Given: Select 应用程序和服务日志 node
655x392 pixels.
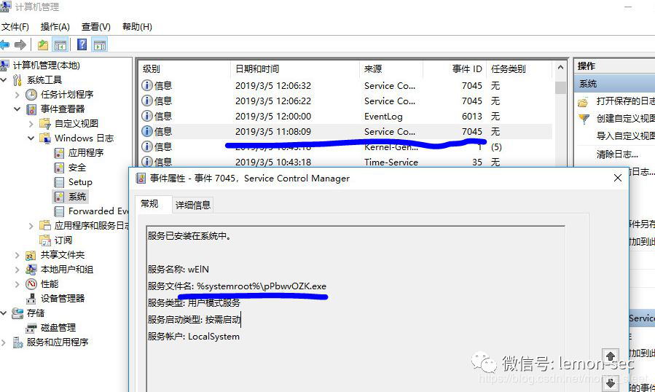Looking at the screenshot, I should [x=92, y=226].
